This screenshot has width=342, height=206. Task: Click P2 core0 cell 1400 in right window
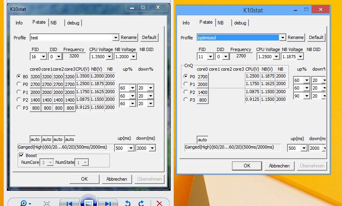coord(202,92)
